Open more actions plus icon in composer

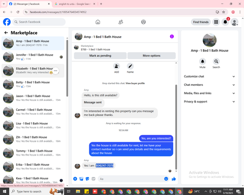coord(75,179)
